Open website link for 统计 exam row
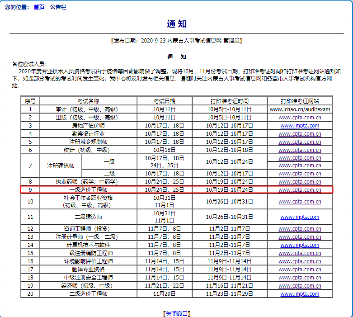The height and width of the screenshot is (317, 353). click(300, 150)
